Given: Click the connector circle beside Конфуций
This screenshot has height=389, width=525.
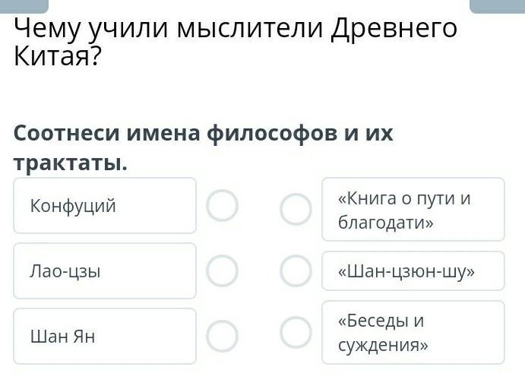Looking at the screenshot, I should pos(223,205).
